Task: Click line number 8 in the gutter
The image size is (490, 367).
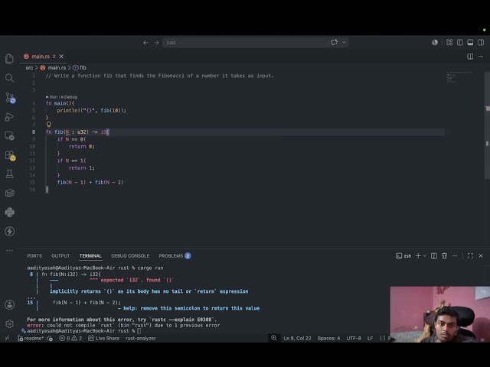Action: [x=34, y=132]
